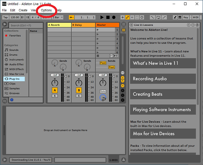Click the Capture MIDI icon
This screenshot has width=203, height=165.
coord(137,17)
